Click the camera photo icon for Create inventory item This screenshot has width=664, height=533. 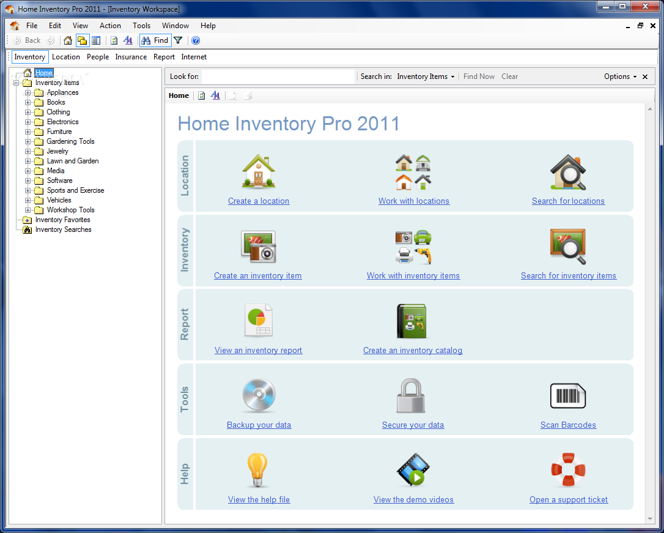click(x=258, y=247)
